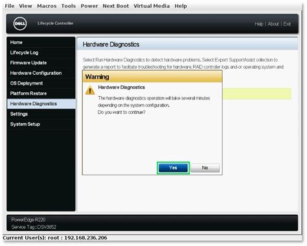Open Settings in sidebar

(41, 114)
